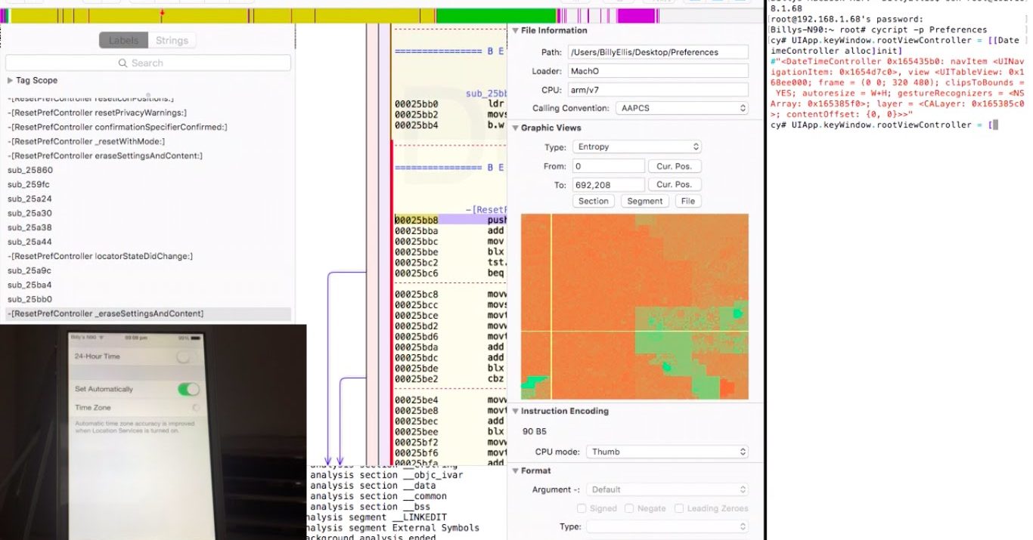
Task: Collapse the File Information section
Action: (x=515, y=31)
